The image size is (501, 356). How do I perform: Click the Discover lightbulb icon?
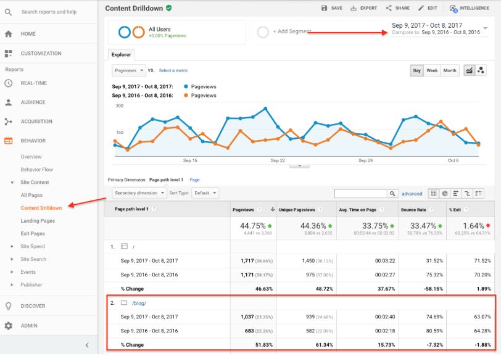coord(9,306)
